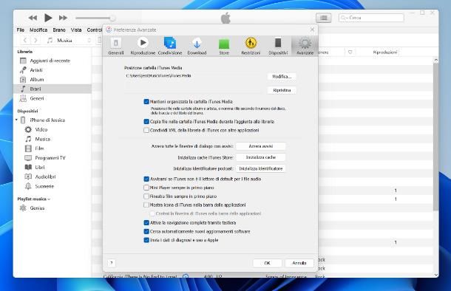
Task: Open the Generali preferences tab
Action: [x=116, y=46]
